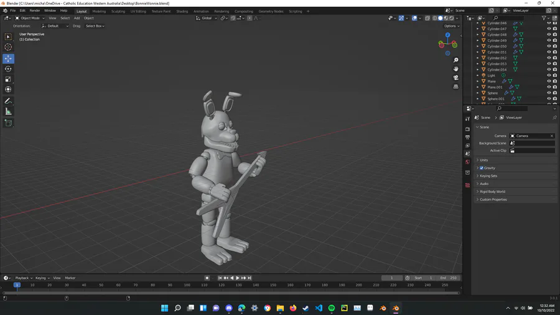Click the timeline frame 1 playhead
560x315 pixels.
coord(17,285)
